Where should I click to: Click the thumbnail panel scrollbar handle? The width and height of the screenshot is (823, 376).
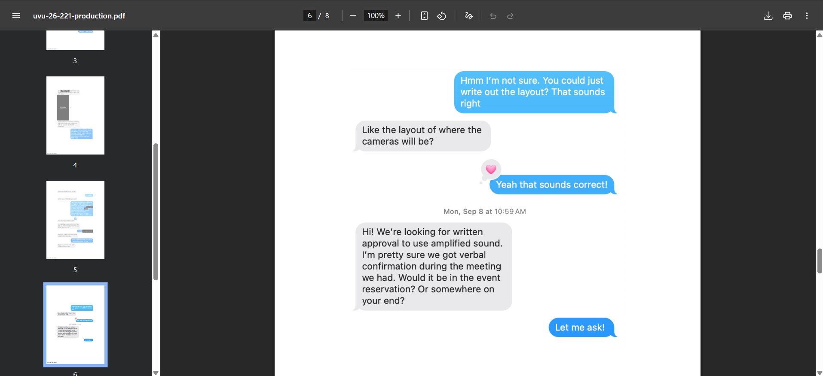156,212
